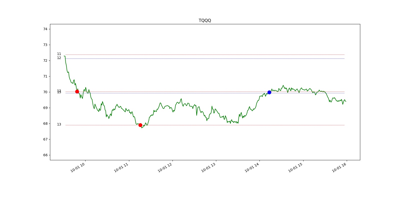400x200 pixels.
Task: Click the level label 12 near 72
Action: 59,58
